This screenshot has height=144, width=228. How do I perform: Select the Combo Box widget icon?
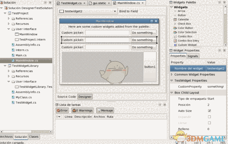(175, 36)
